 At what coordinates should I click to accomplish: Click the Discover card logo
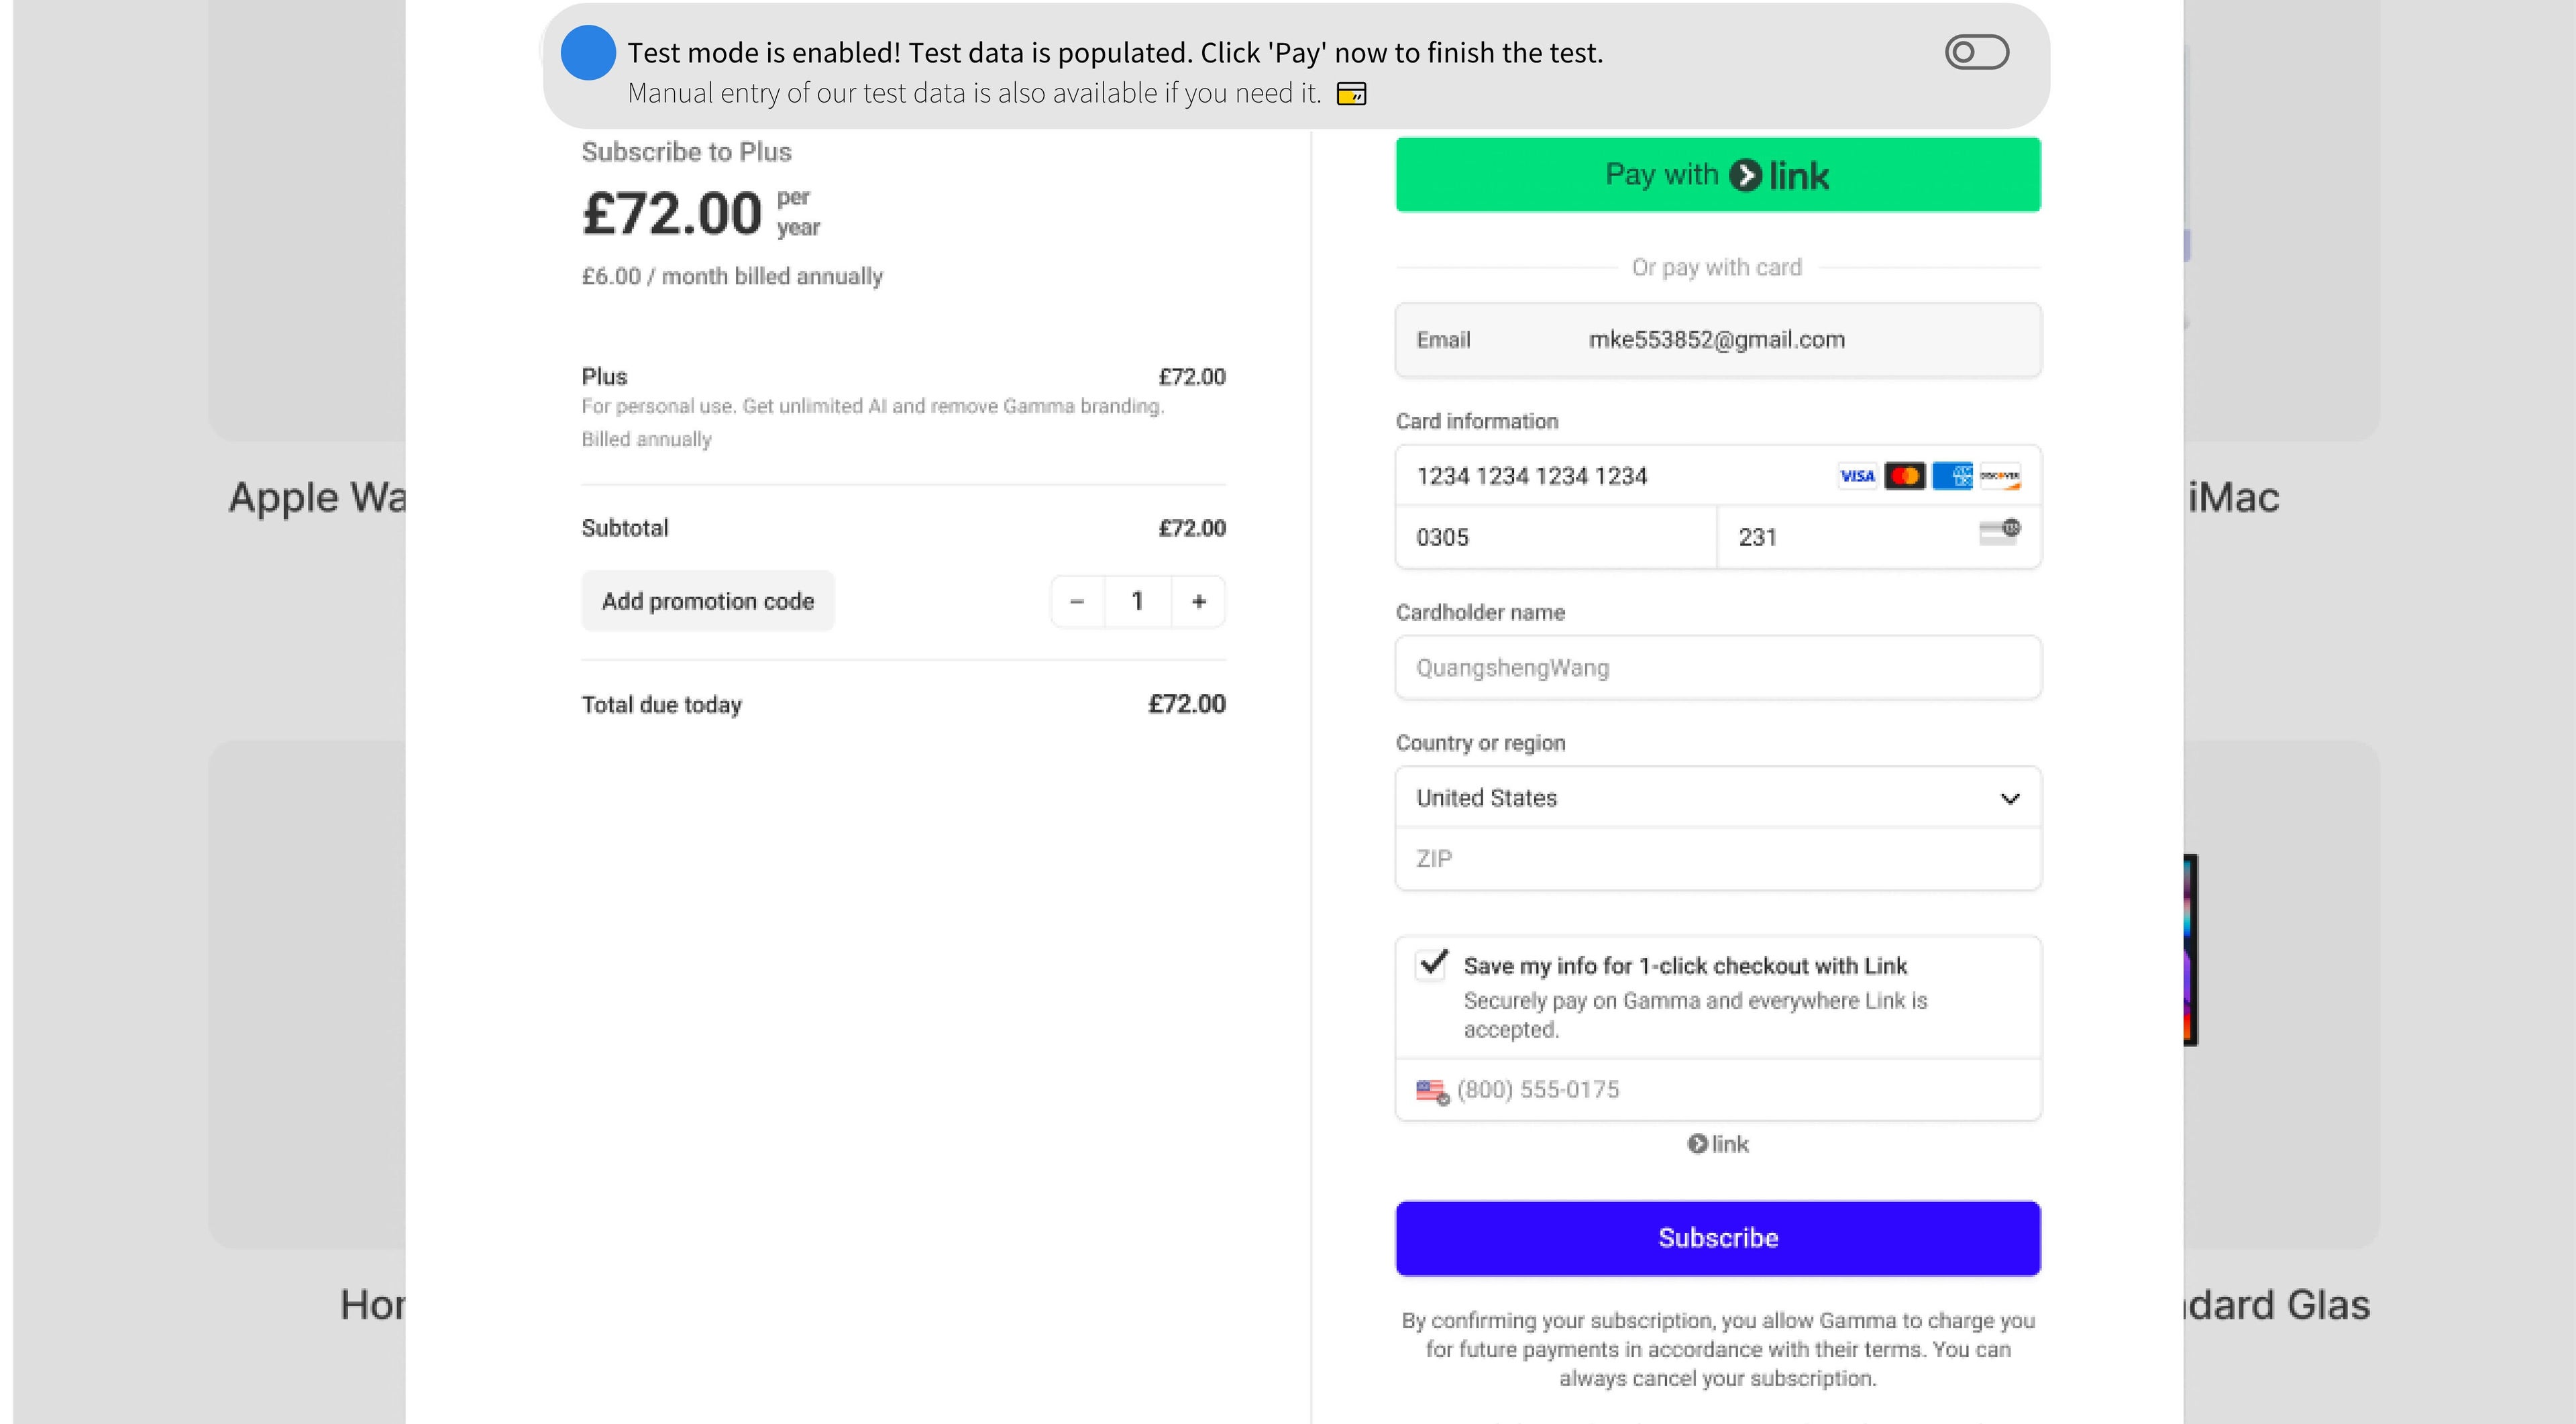click(2000, 476)
